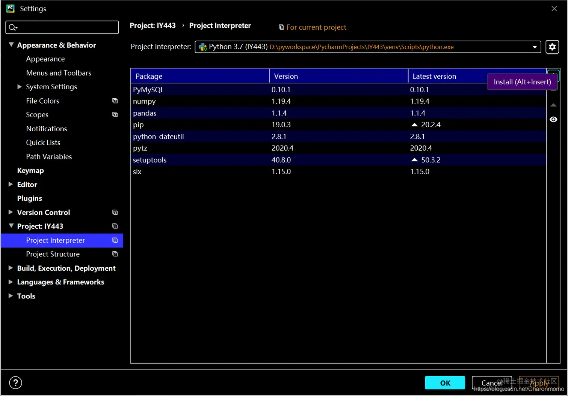Open Quick Lists settings

[43, 142]
